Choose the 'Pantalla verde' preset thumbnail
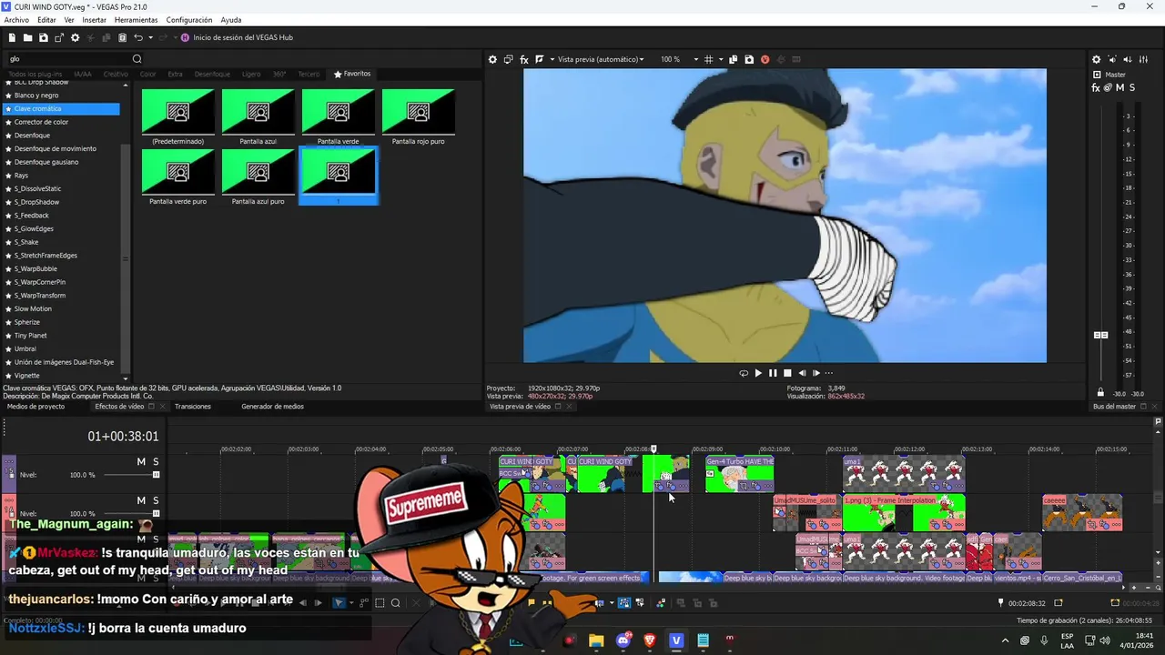This screenshot has height=655, width=1165. point(339,117)
